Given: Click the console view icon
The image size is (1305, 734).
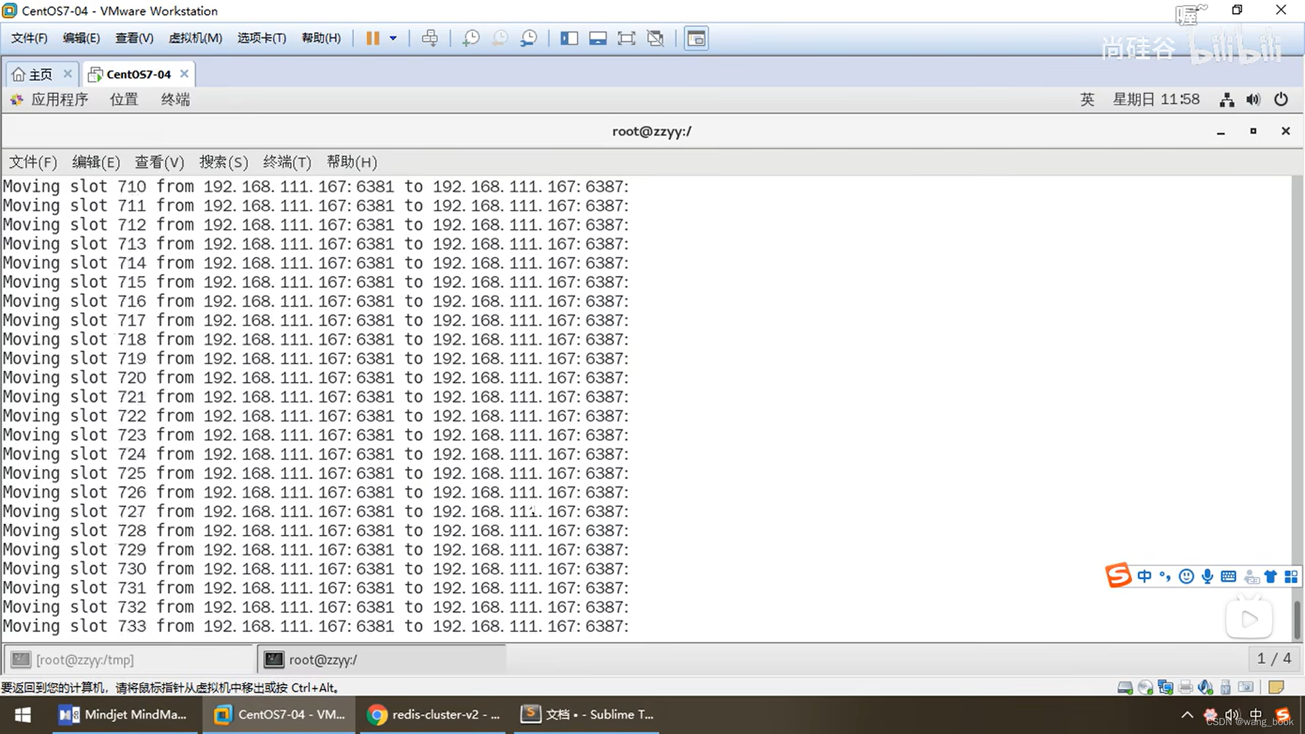Looking at the screenshot, I should pyautogui.click(x=696, y=38).
